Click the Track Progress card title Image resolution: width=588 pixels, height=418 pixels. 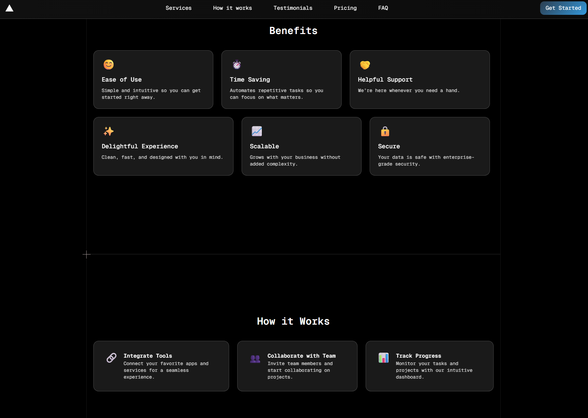tap(418, 356)
